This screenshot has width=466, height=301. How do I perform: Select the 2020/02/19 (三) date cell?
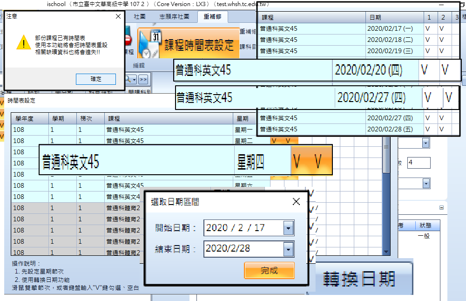pos(395,51)
